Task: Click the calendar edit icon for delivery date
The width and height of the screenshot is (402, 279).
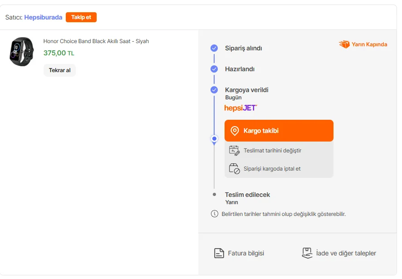Action: click(x=234, y=151)
